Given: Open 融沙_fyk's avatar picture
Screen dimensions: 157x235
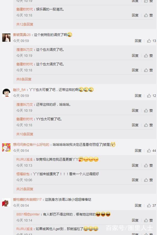Looking at the screenshot, I should [x=6, y=93].
